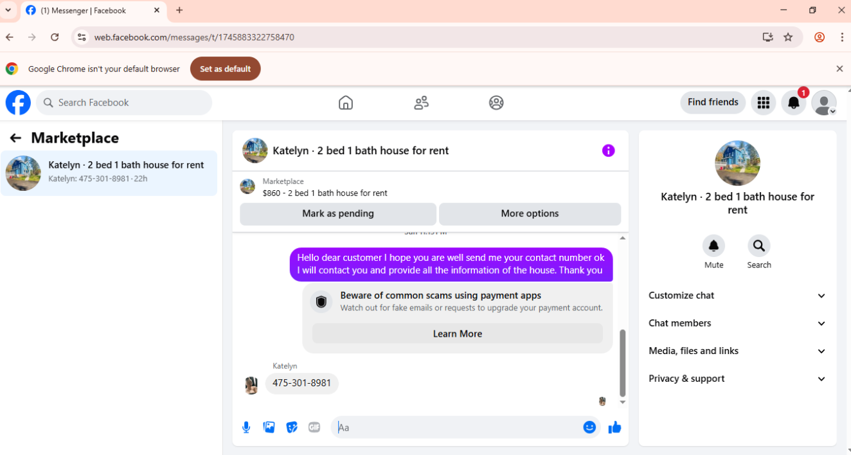
Task: Send a thumbs up like
Action: (615, 427)
